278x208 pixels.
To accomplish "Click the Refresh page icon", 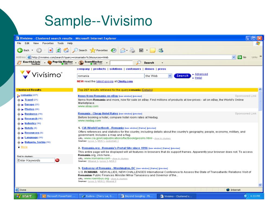I will pyautogui.click(x=59, y=50).
